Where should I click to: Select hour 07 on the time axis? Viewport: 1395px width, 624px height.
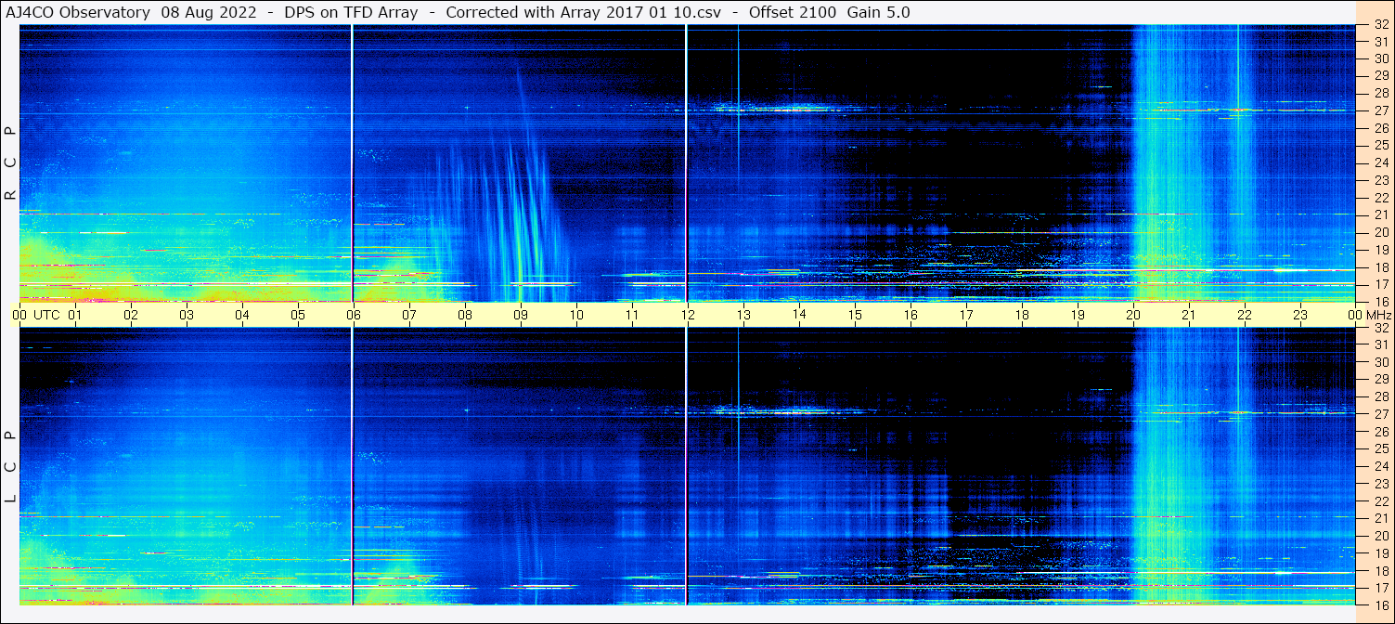(x=409, y=315)
